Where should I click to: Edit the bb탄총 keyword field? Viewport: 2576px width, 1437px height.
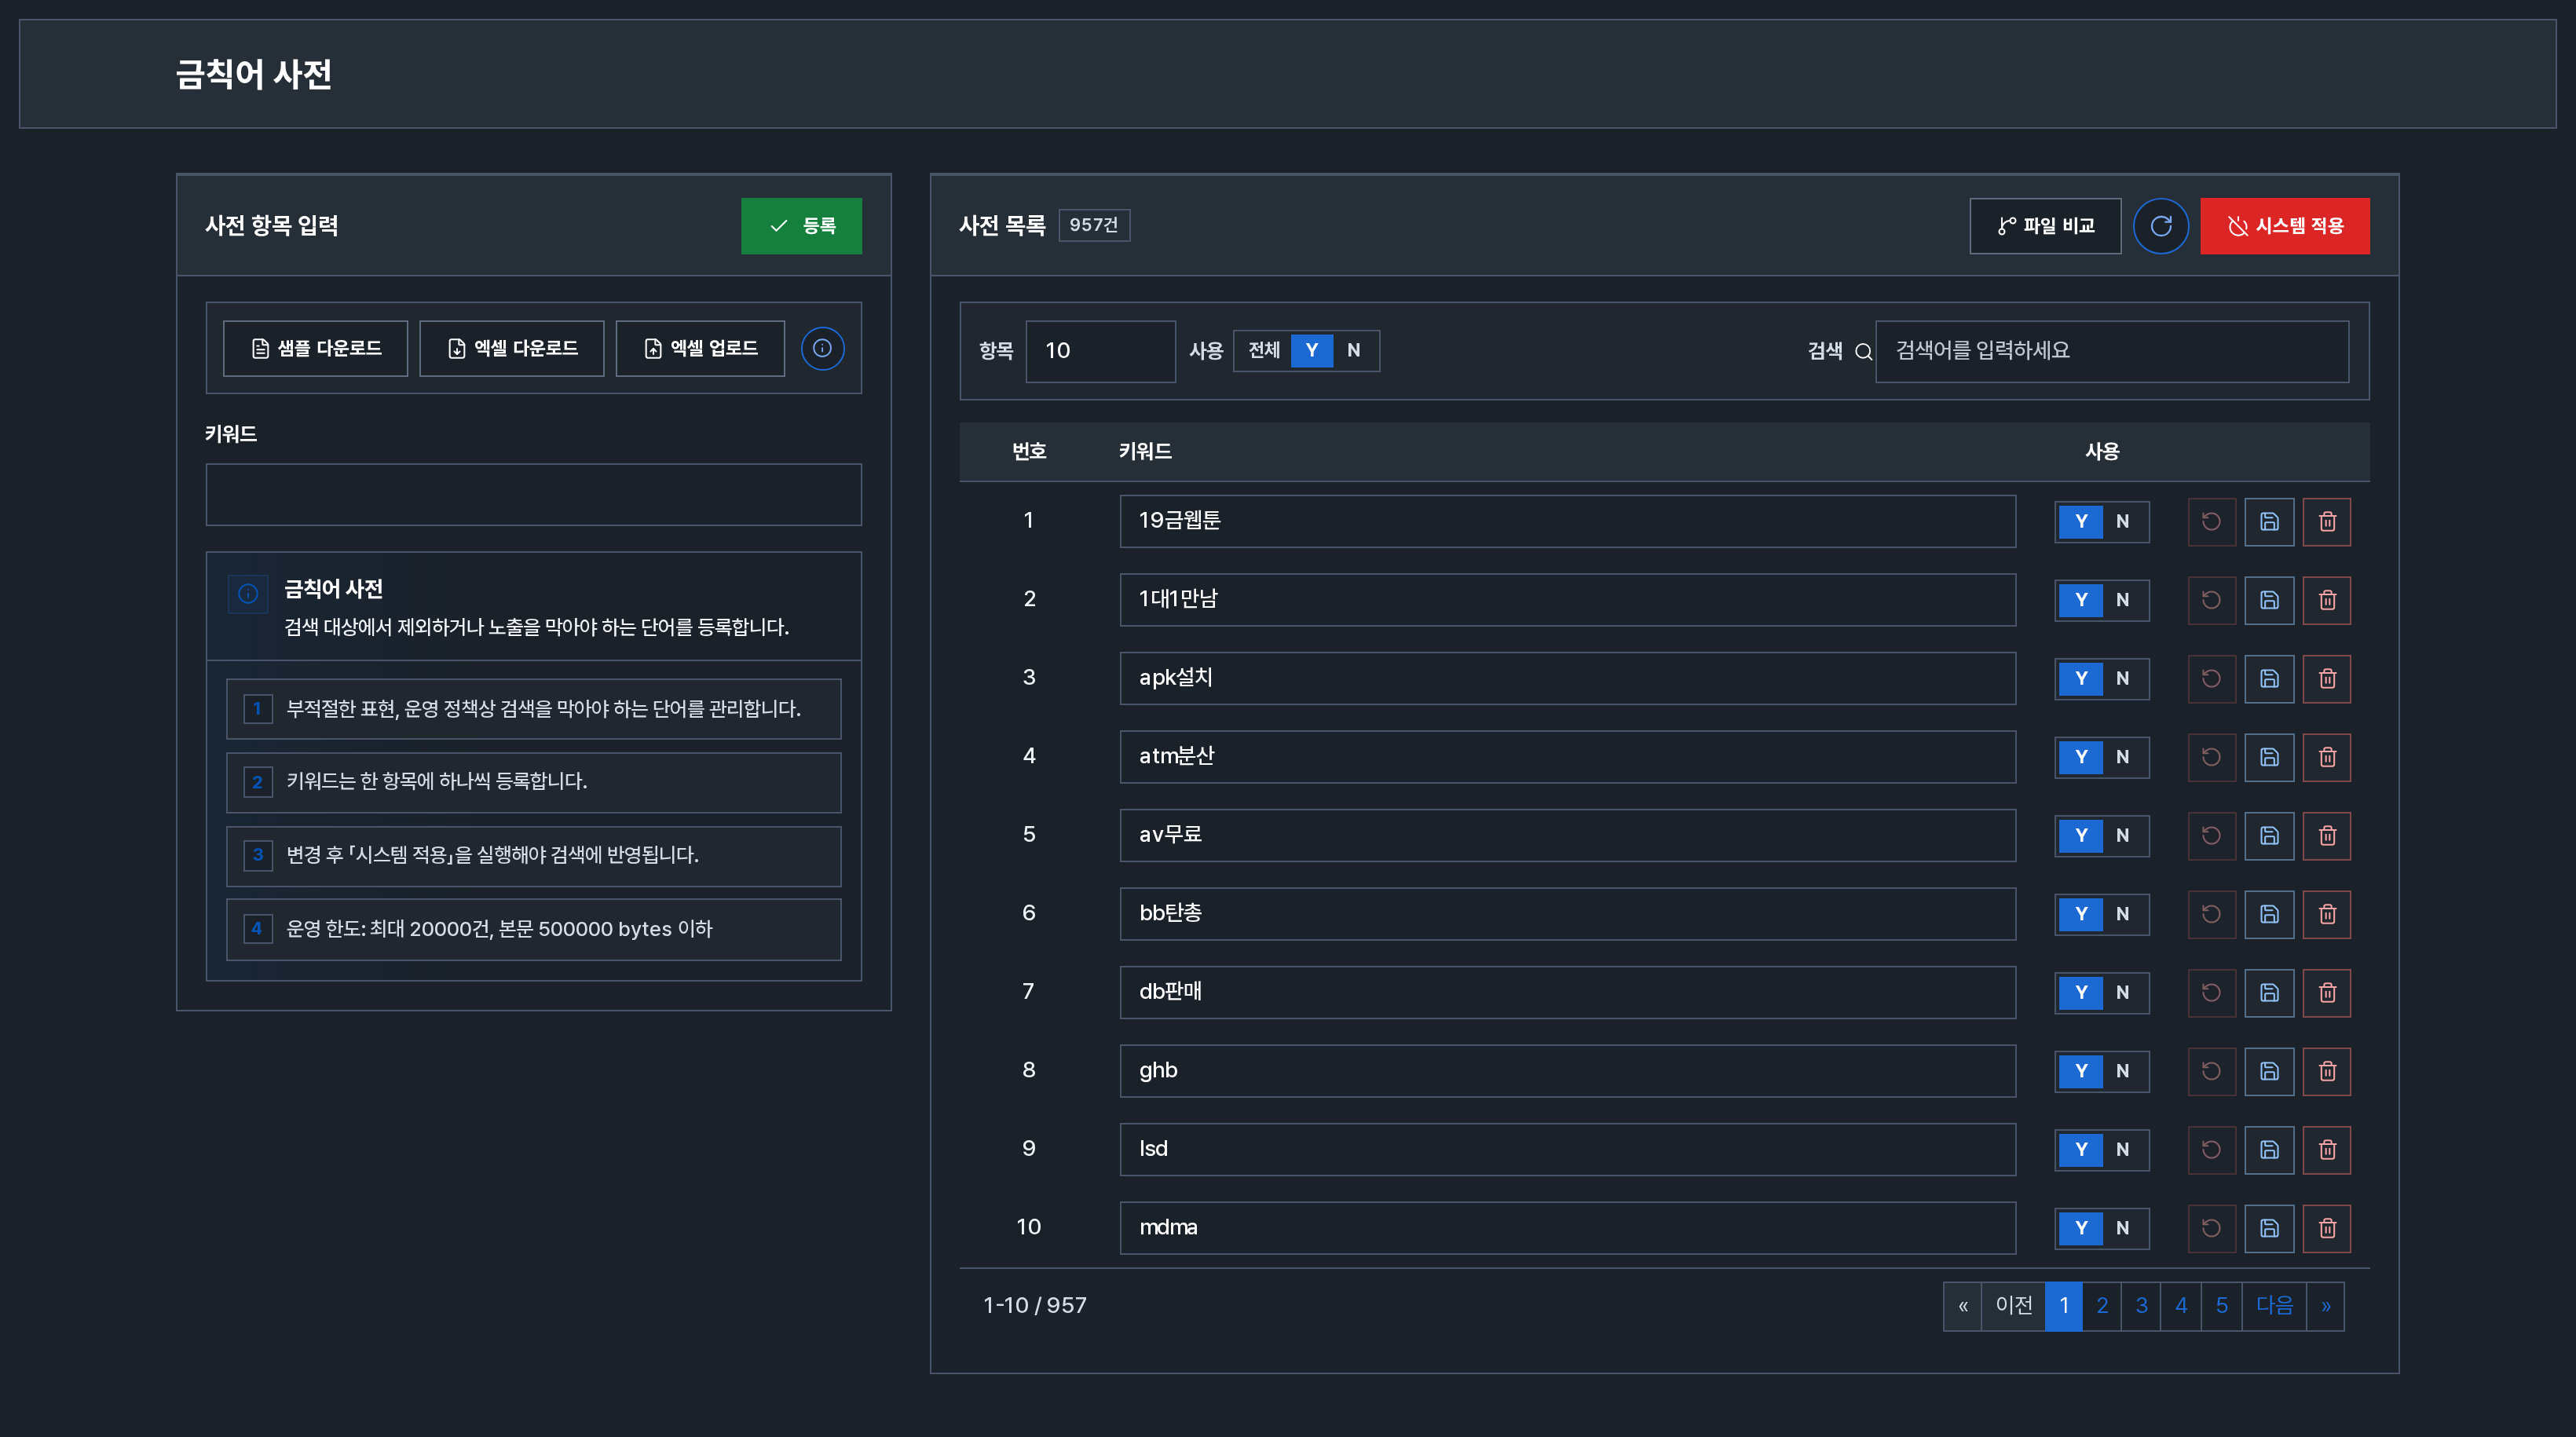pos(1567,914)
